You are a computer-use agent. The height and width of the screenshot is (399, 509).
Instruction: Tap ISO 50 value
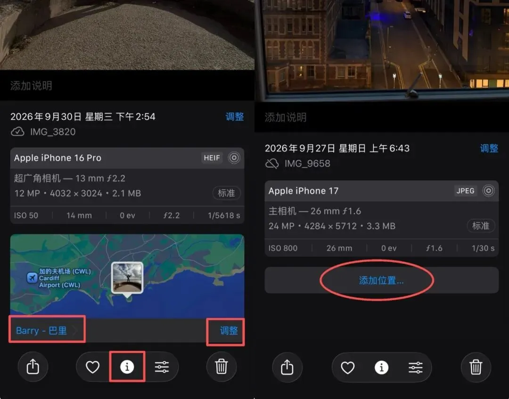pos(26,215)
